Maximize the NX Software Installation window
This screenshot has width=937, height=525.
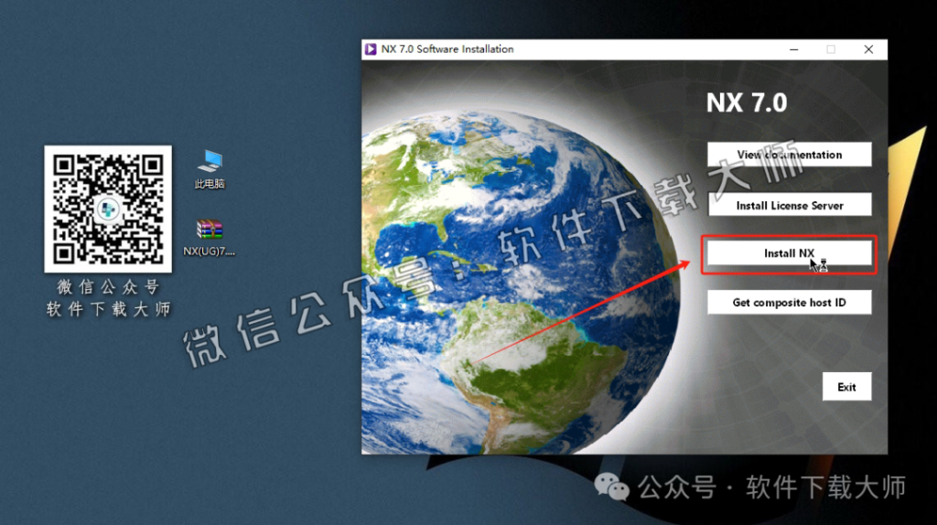pos(831,49)
